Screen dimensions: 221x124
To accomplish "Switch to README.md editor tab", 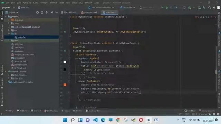I will [x=68, y=12].
